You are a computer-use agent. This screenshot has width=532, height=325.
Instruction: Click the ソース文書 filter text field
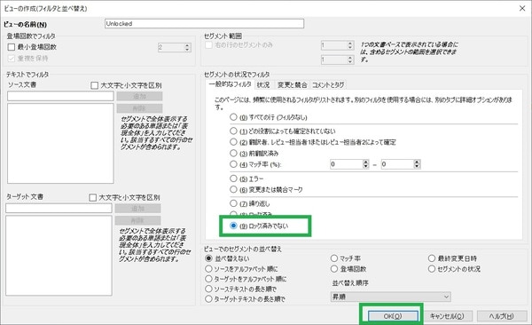click(60, 96)
